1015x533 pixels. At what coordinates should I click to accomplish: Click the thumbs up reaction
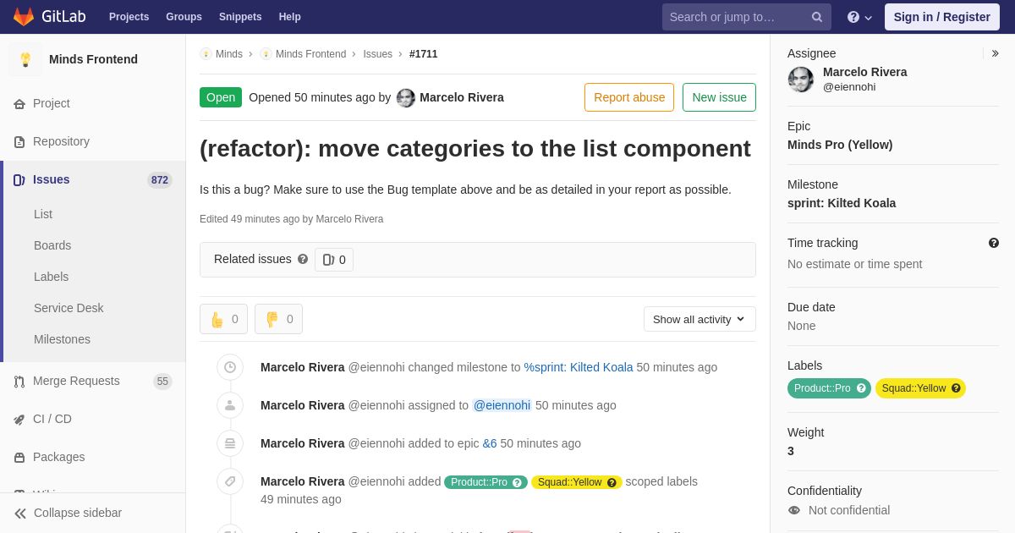click(223, 319)
